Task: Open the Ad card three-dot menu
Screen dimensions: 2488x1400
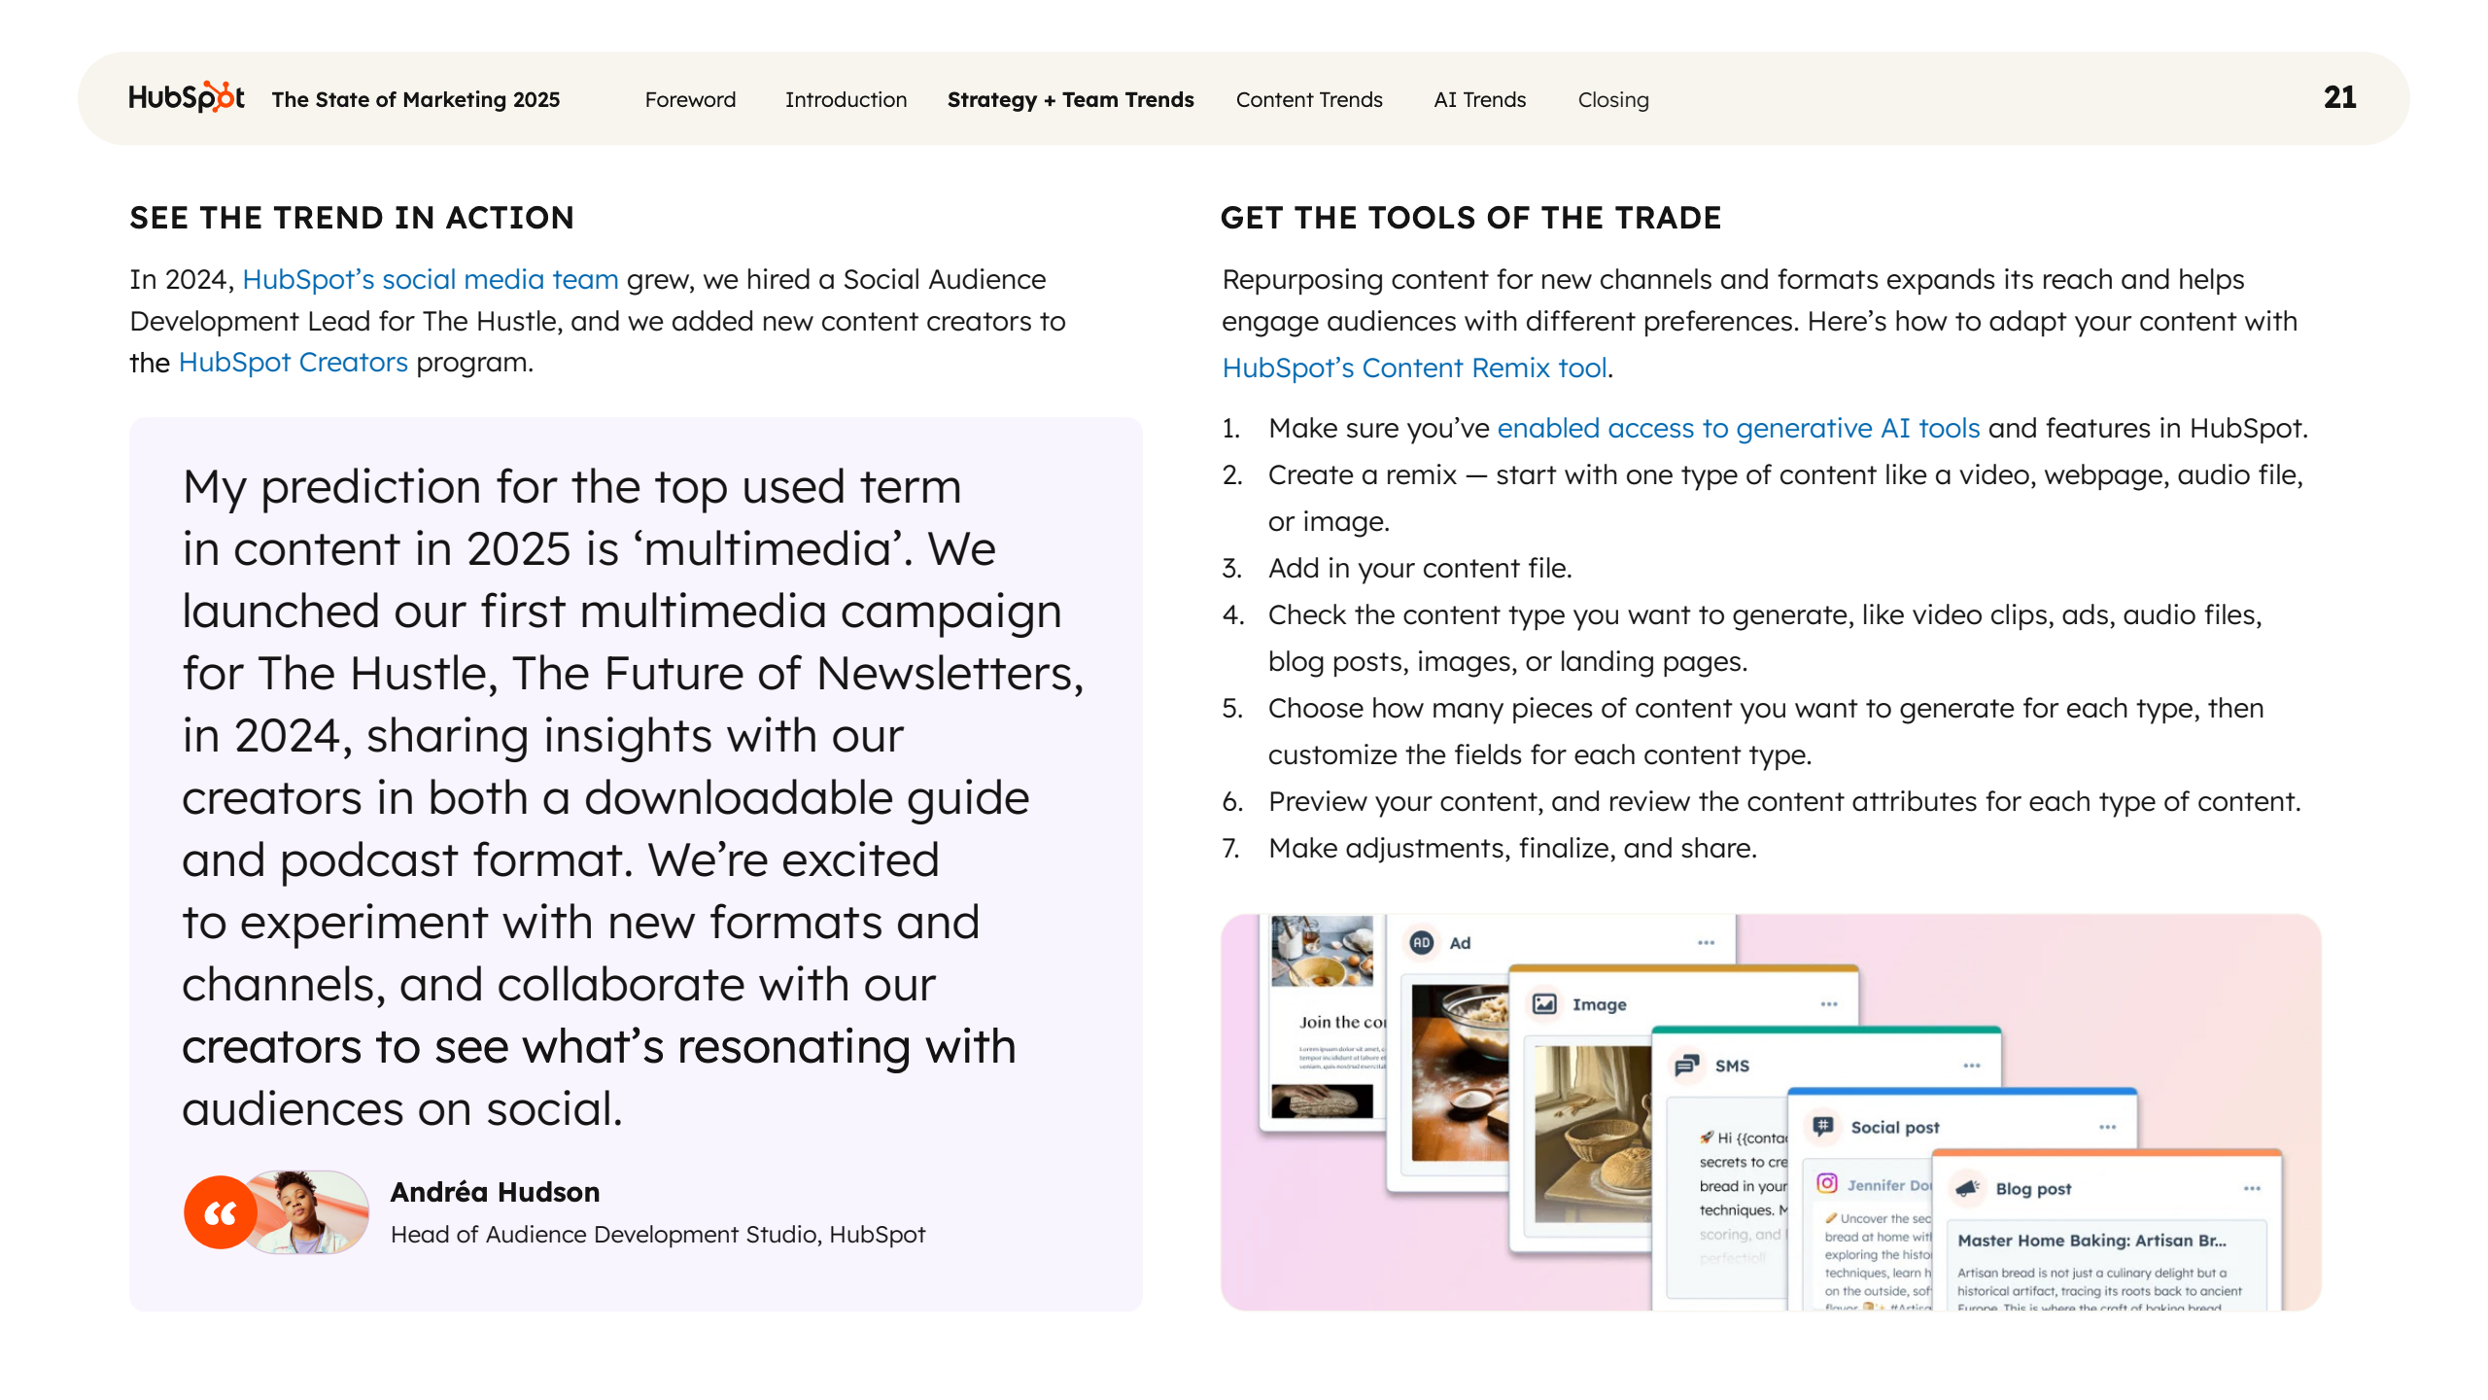Action: (1706, 942)
